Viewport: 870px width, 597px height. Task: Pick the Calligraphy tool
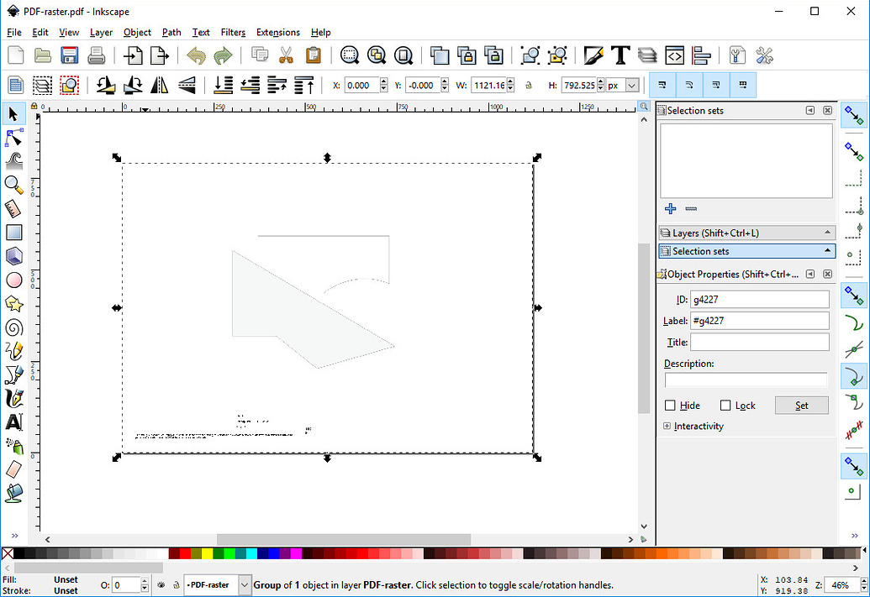13,398
